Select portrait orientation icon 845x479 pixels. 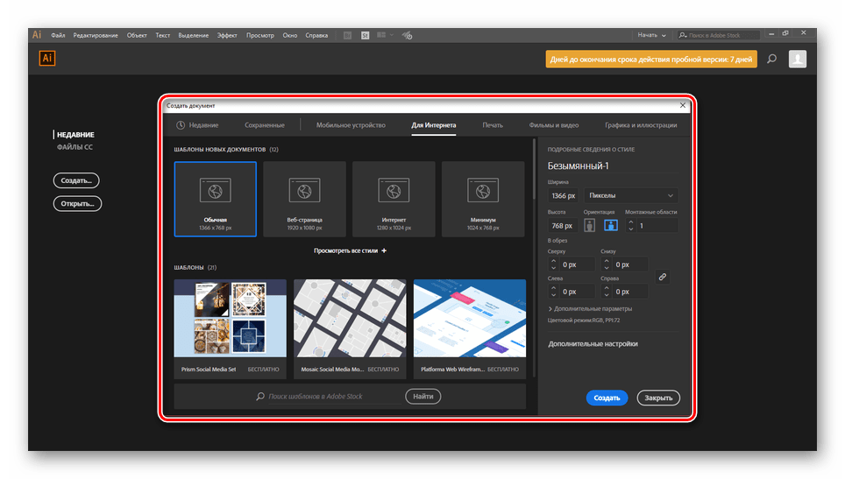[x=589, y=226]
